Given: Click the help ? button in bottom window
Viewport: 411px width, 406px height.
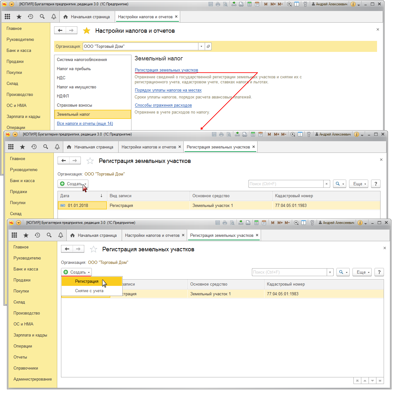Looking at the screenshot, I should 379,272.
